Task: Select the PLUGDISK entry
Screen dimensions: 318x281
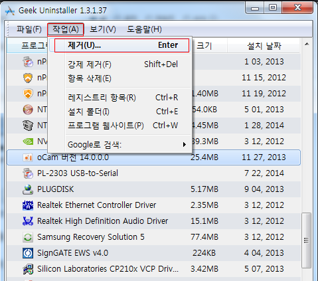Action: tap(154, 189)
